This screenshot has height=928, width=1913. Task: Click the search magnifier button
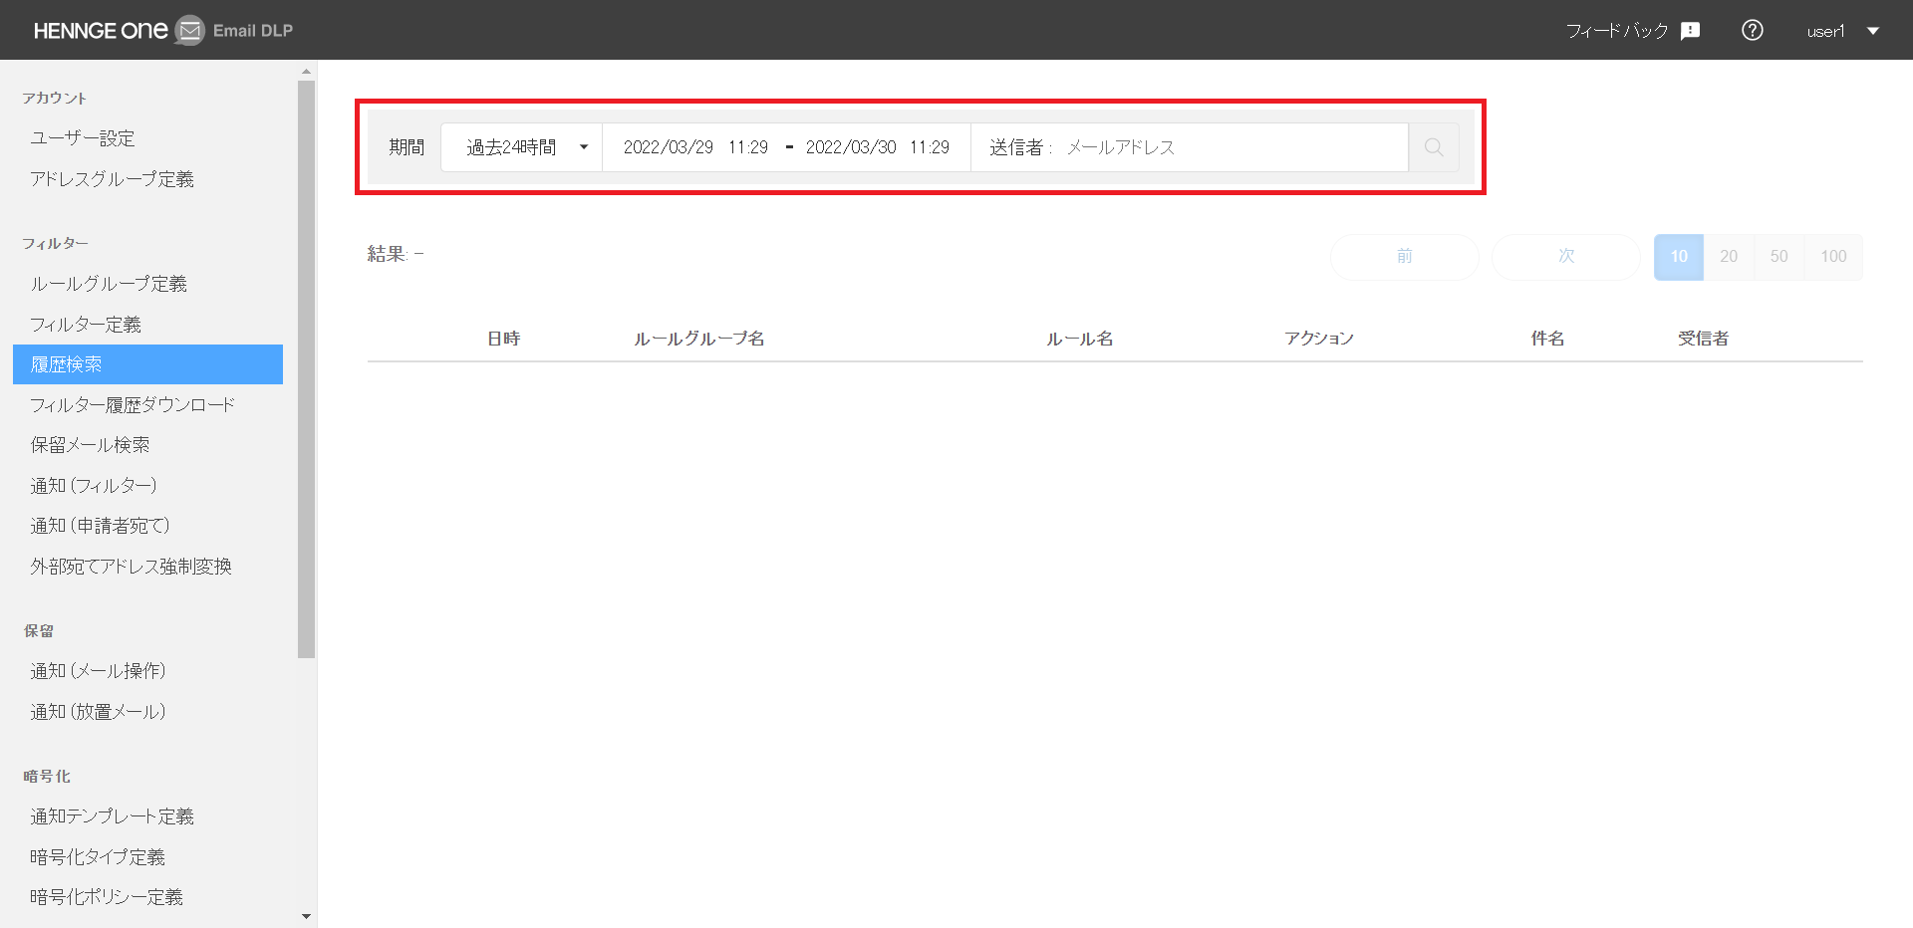click(1434, 147)
